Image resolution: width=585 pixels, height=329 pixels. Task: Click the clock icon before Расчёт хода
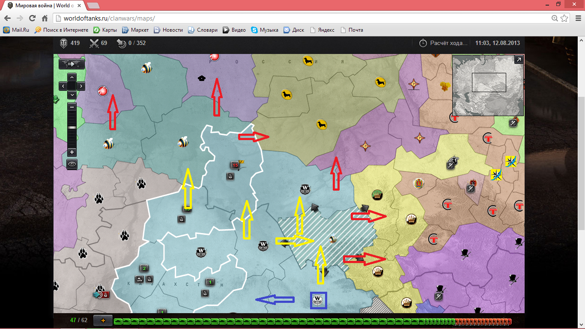(x=423, y=43)
